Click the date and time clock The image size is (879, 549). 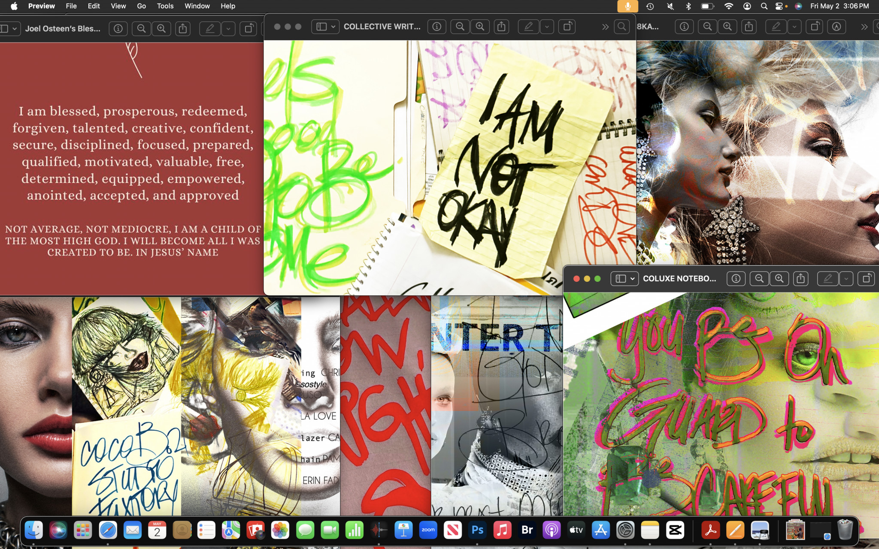pyautogui.click(x=839, y=6)
